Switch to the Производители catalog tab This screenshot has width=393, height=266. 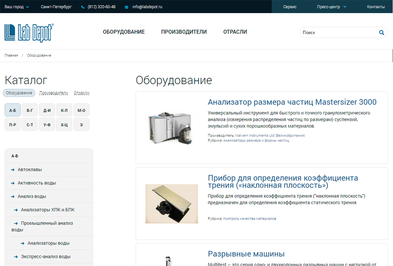click(x=54, y=93)
